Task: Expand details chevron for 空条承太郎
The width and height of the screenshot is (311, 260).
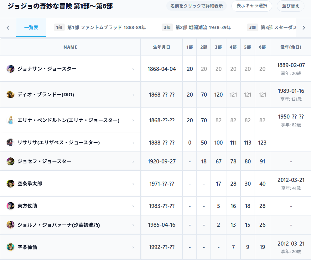Action: coord(133,184)
